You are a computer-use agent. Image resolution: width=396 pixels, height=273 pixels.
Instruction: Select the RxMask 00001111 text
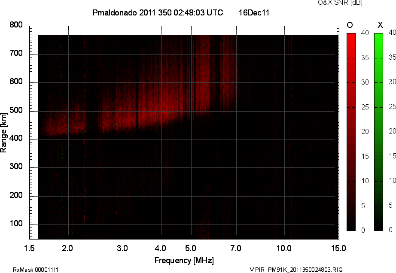[36, 270]
